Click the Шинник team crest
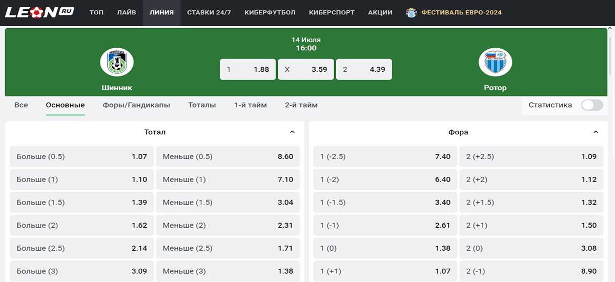 click(117, 62)
